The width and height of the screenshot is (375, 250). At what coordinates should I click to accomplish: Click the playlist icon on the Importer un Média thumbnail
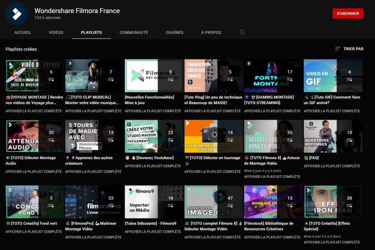[x=171, y=206]
